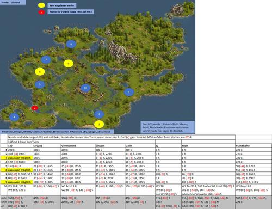Screen dimensions: 272x209
Task: Click yellow camp marker 3 on the map
Action: pos(99,124)
